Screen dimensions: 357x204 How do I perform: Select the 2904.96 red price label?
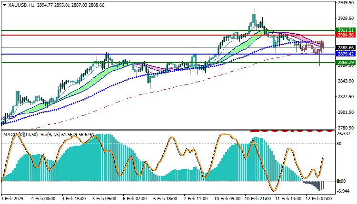click(x=346, y=35)
